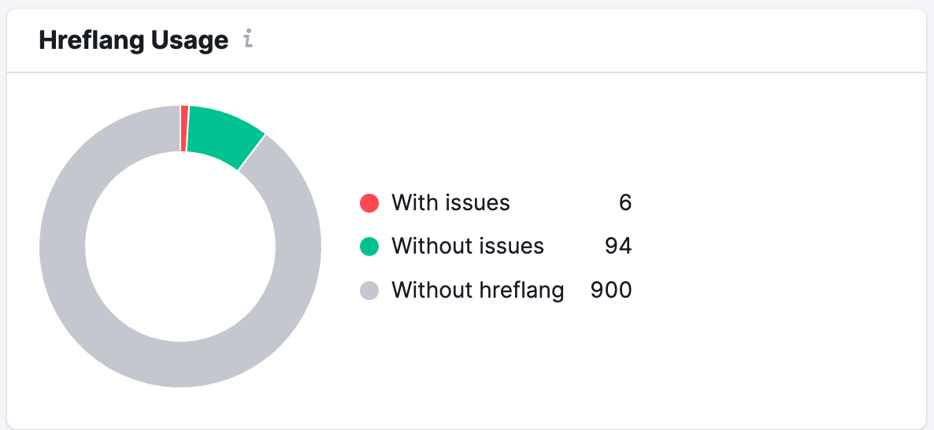Open the Without hreflang legend label
Screen dimensions: 934x430
pyautogui.click(x=477, y=291)
